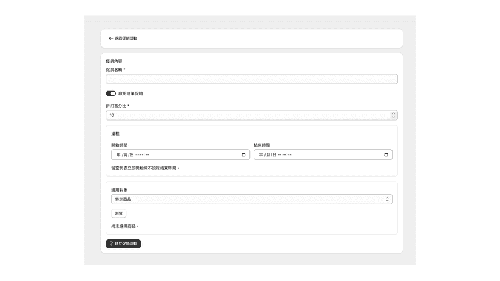
Task: Click the 排程 section heading
Action: click(115, 134)
